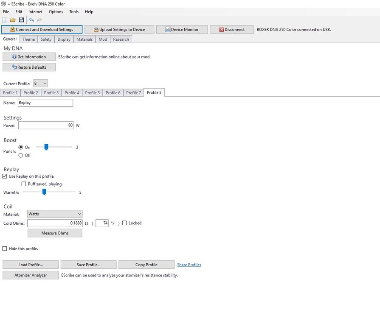Click the Warmth slider handle
The width and height of the screenshot is (380, 318).
click(44, 192)
